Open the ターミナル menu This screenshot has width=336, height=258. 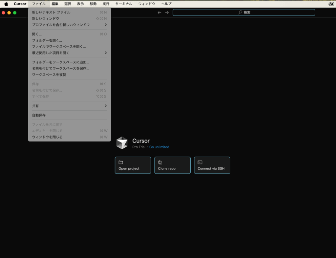[124, 4]
